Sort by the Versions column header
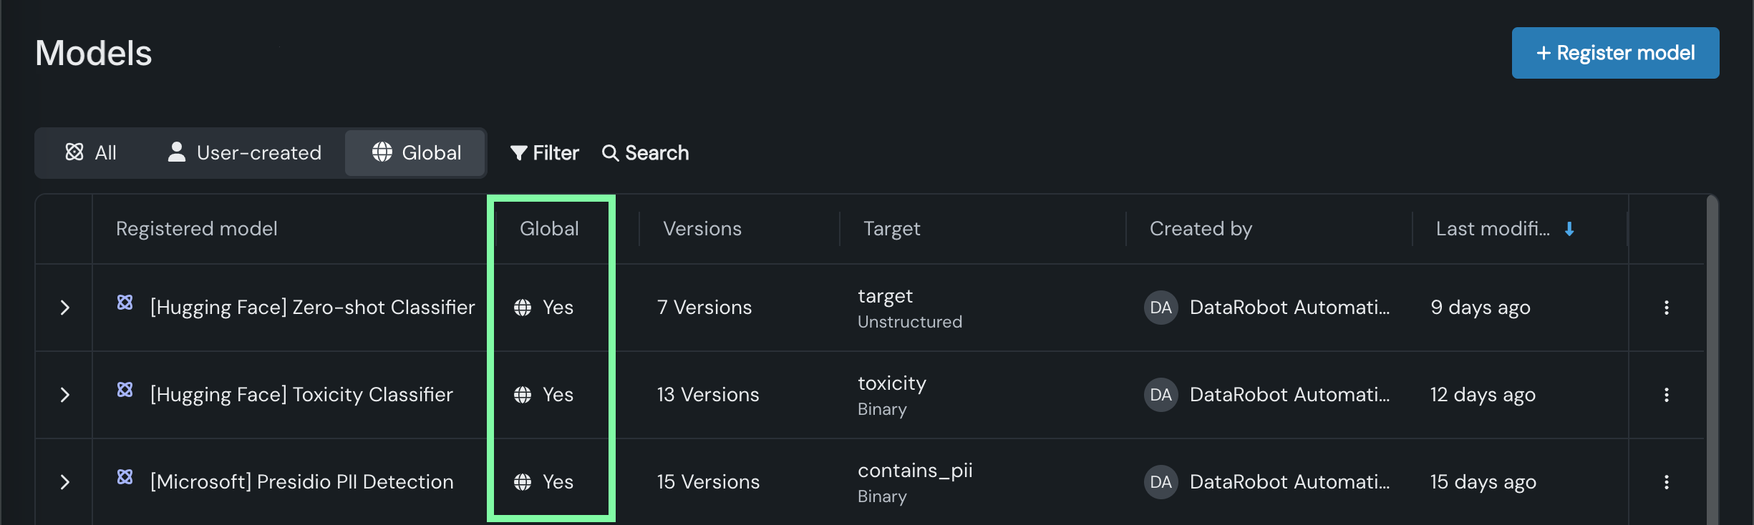 point(702,229)
